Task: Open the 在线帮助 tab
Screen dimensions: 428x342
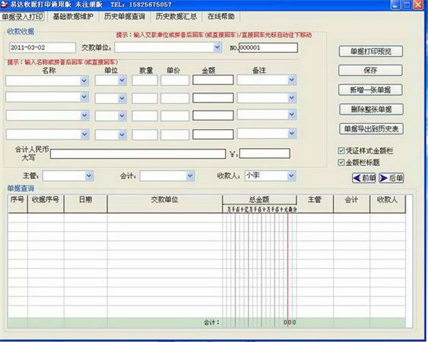Action: (x=220, y=17)
